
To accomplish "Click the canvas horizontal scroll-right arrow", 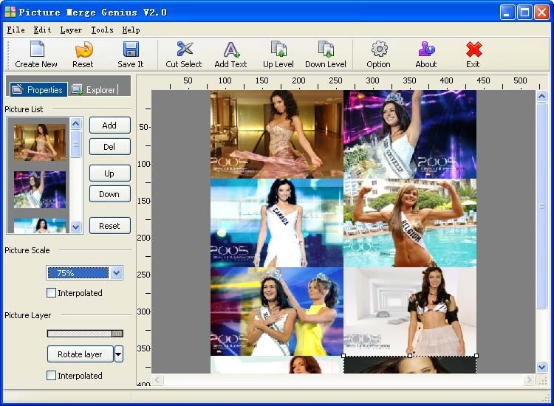I will (529, 380).
